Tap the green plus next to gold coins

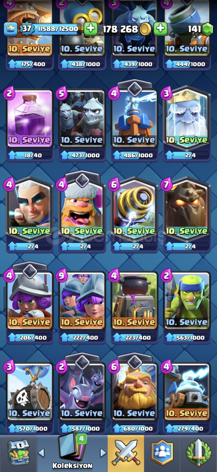tap(161, 29)
